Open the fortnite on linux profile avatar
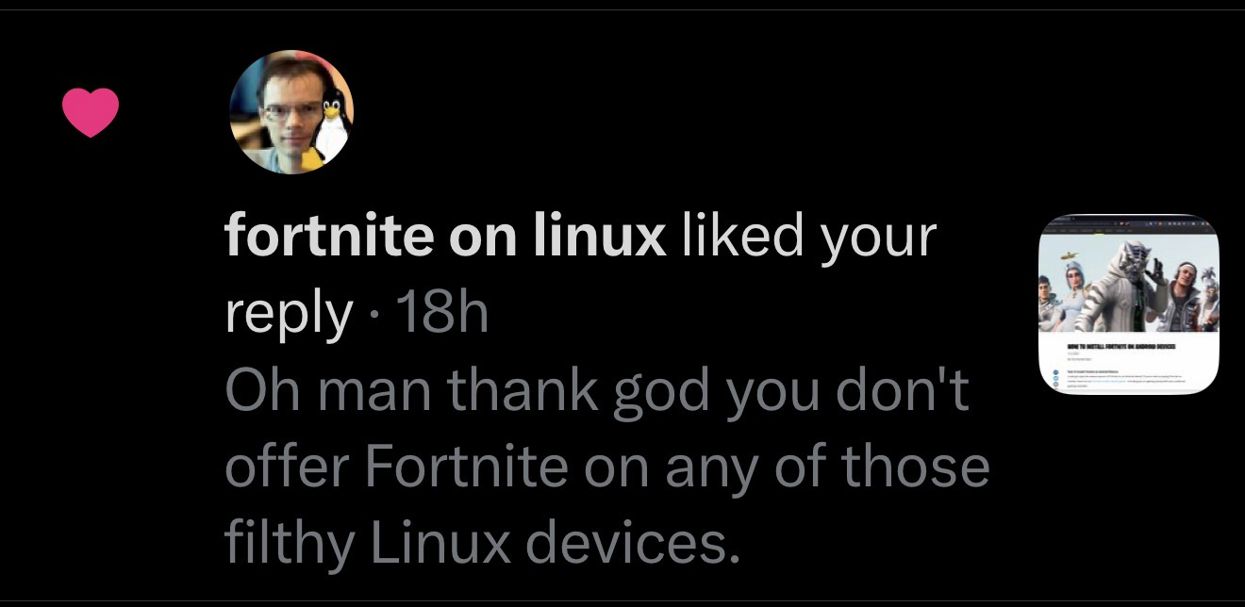Viewport: 1245px width, 607px height. point(291,112)
